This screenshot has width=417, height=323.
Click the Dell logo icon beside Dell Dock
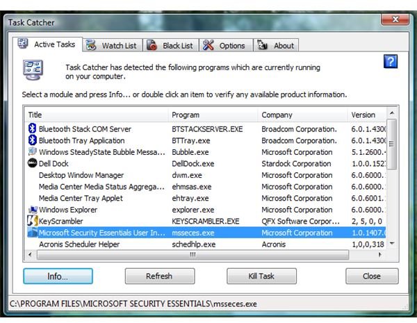[32, 163]
